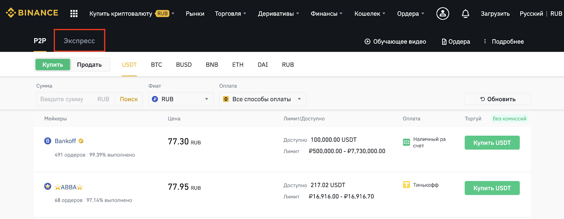Click the Bankoff verified badge icon
Screen dimensions: 564x219
coord(81,141)
